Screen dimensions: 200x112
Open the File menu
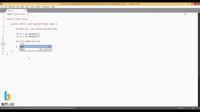pyautogui.click(x=2, y=7)
